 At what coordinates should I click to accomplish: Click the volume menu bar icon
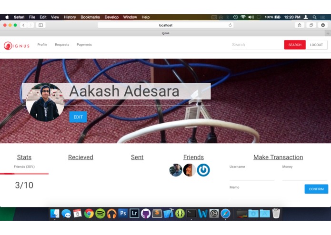click(x=251, y=17)
